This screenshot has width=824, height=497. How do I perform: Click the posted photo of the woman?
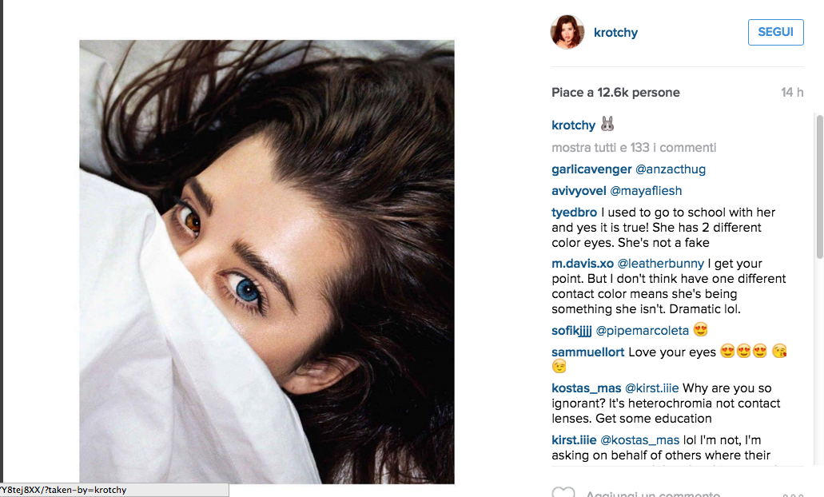[267, 261]
